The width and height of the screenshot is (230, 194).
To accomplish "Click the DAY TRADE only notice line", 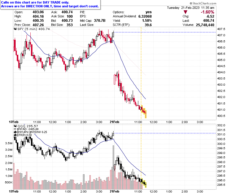I will 35,2.
